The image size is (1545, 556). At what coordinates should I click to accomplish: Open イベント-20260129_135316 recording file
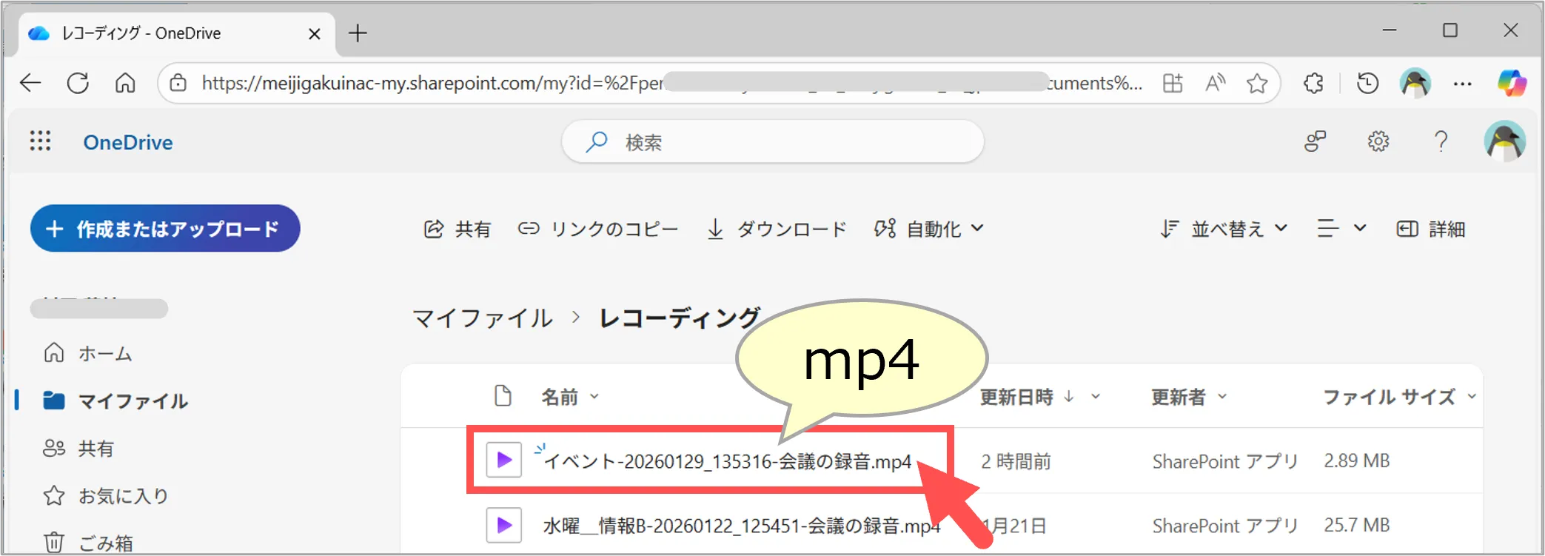(727, 462)
